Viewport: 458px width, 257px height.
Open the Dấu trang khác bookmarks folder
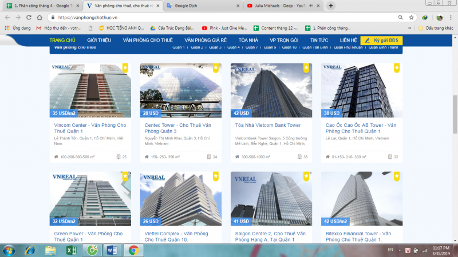click(x=436, y=28)
